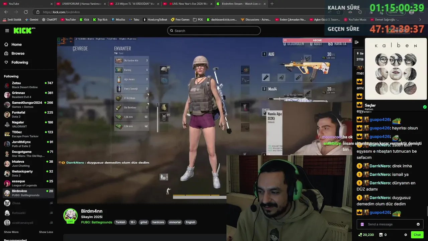Viewport: 428px width, 241px height.
Task: Click in Send a message box
Action: 390,224
